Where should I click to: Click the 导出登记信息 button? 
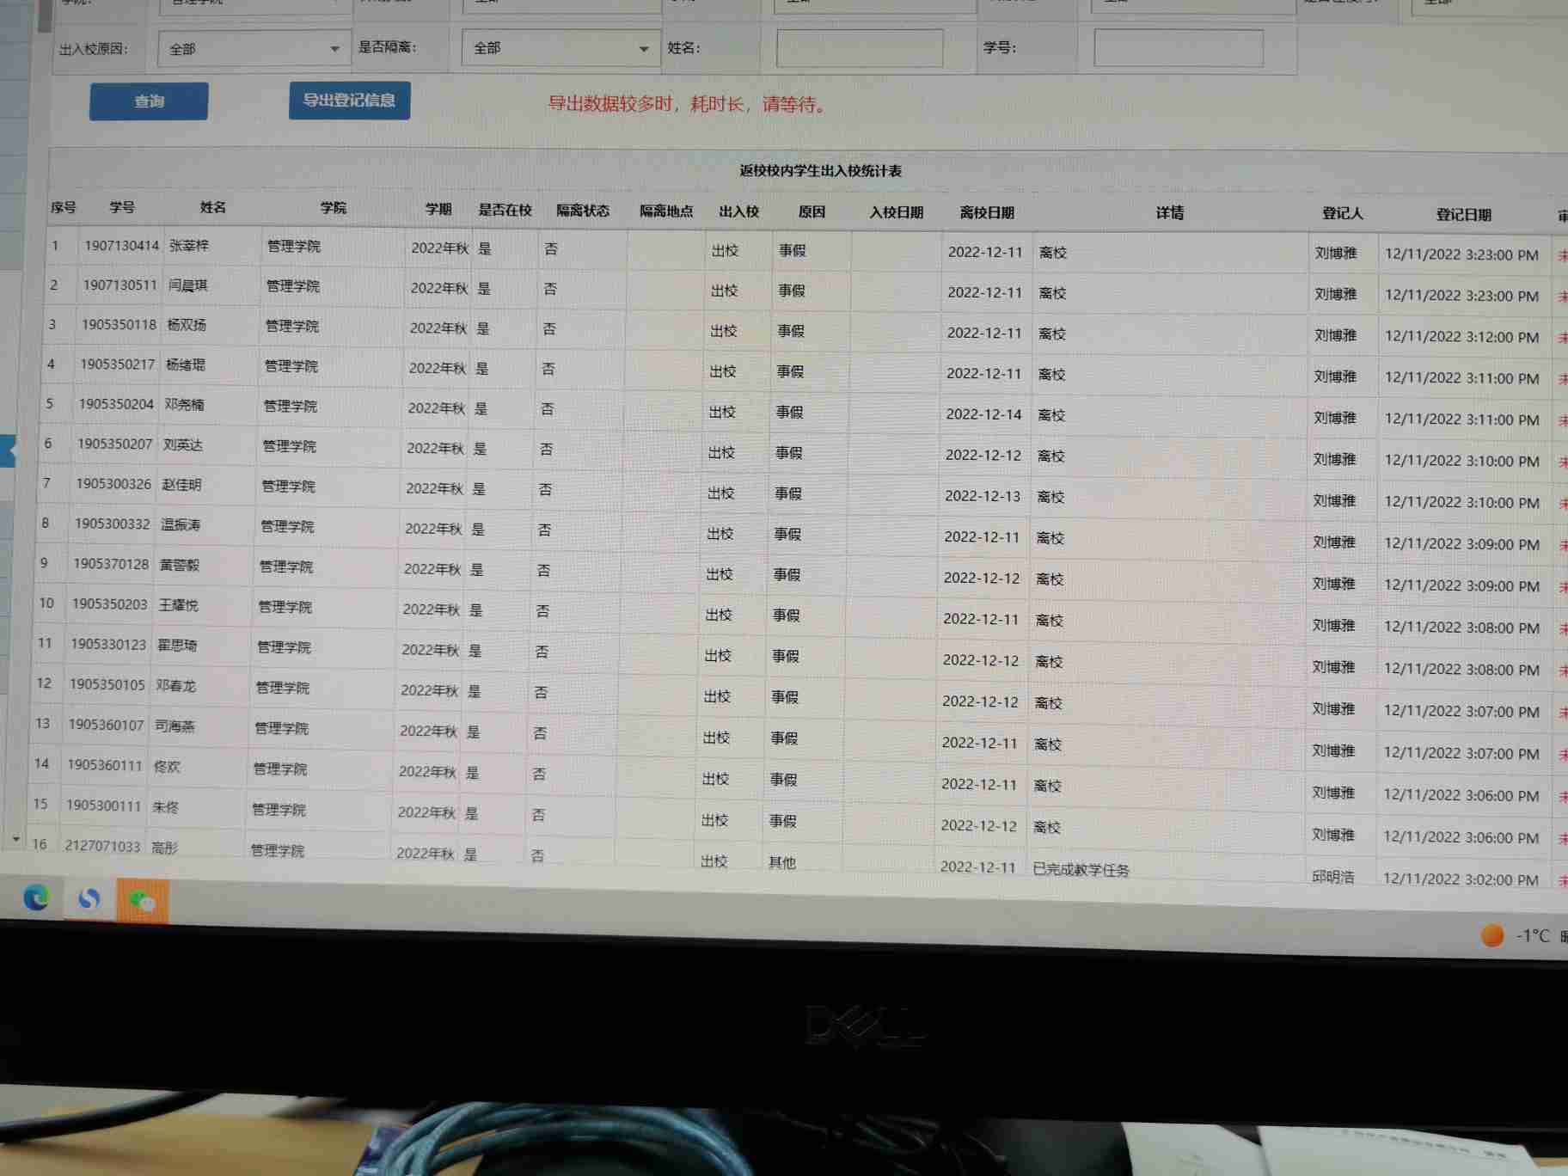click(349, 101)
